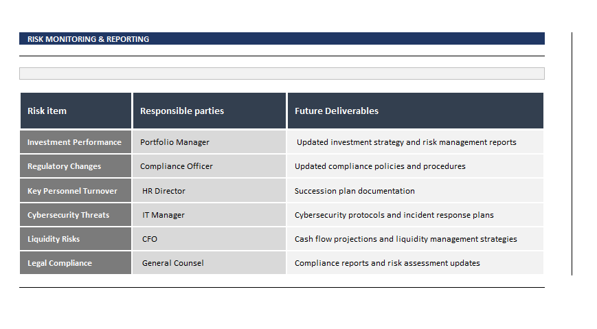Screen dimensions: 597x329
Task: Click the empty gray input box
Action: [282, 73]
